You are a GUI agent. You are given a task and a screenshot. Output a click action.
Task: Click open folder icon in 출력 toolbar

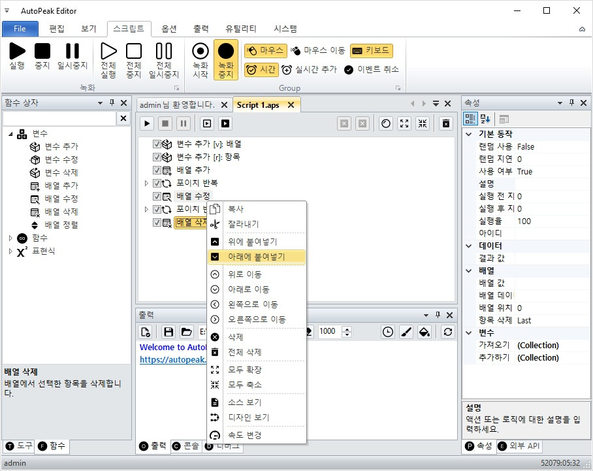(x=186, y=332)
